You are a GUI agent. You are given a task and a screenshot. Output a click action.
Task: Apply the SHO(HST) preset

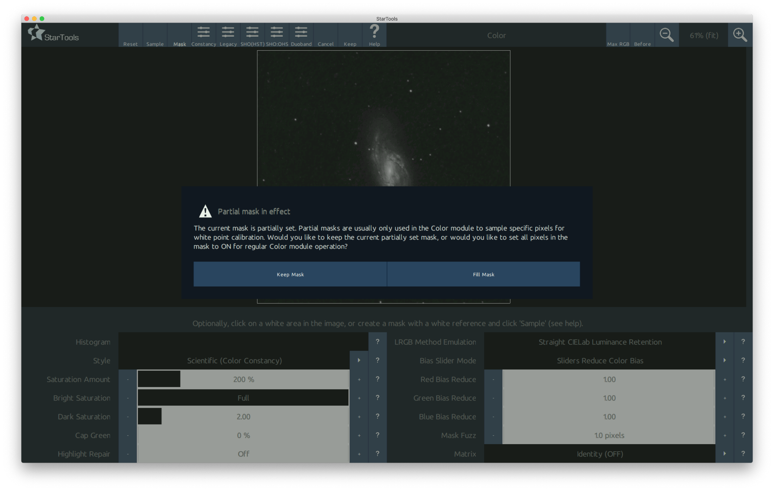(252, 35)
